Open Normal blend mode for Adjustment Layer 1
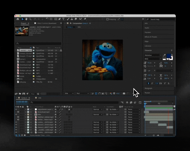The height and width of the screenshot is (151, 190). click(98, 109)
